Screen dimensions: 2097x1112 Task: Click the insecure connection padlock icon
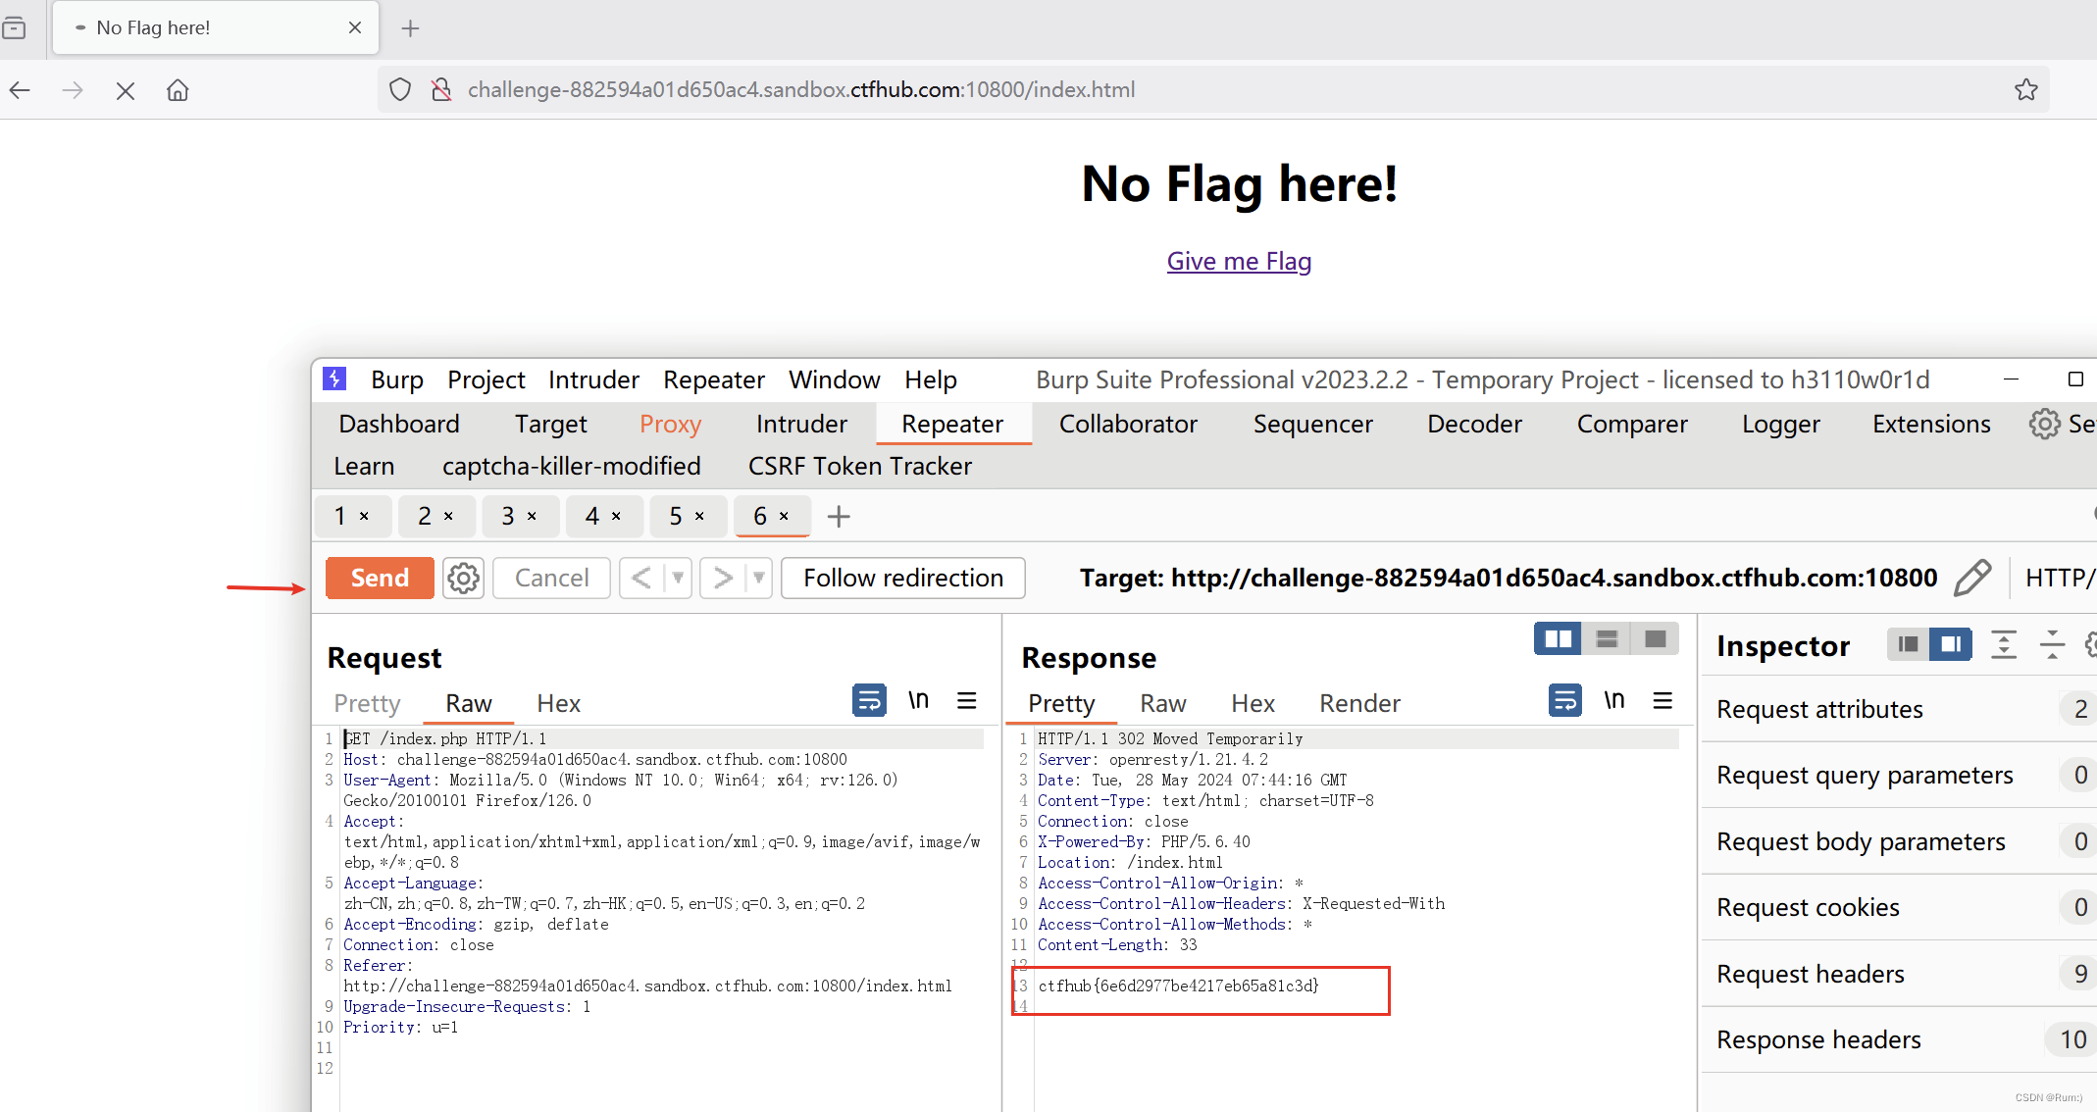pos(441,89)
